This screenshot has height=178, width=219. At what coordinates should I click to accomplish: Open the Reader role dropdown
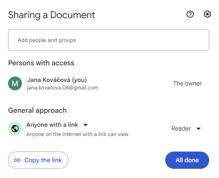[x=186, y=129]
